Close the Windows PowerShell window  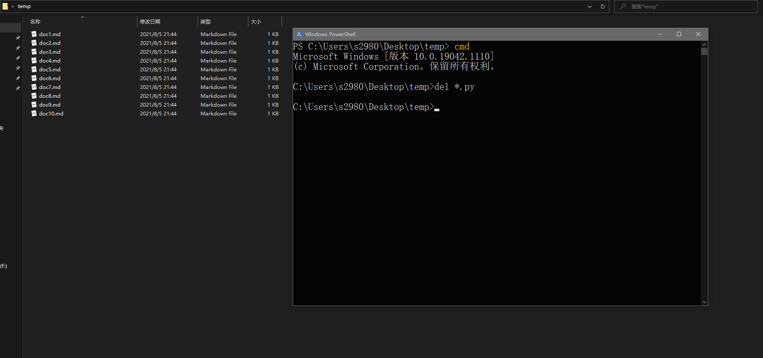[698, 34]
